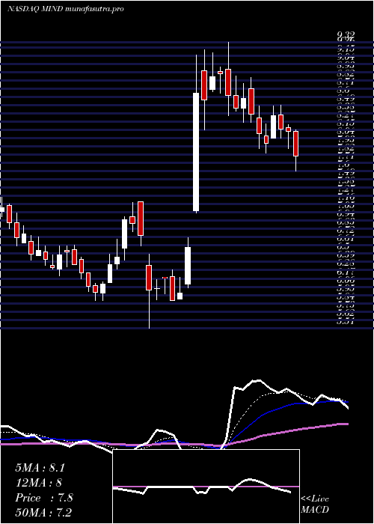Click the tall white gap-up candlestick
Image resolution: width=374 pixels, height=524 pixels.
click(196, 152)
